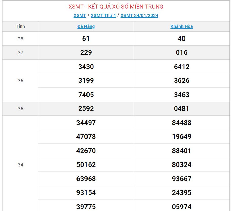
Task: Select the G7 row label
Action: pos(20,53)
